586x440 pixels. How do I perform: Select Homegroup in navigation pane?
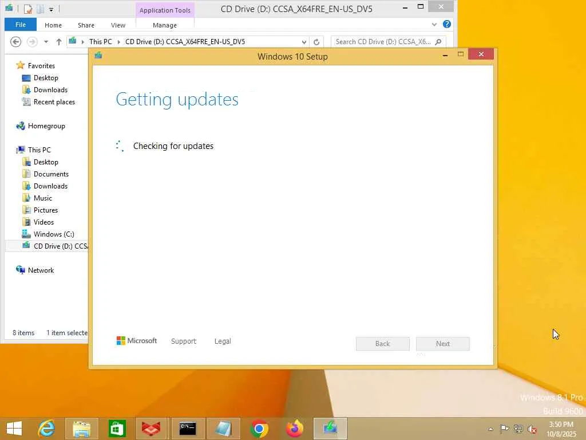click(46, 125)
